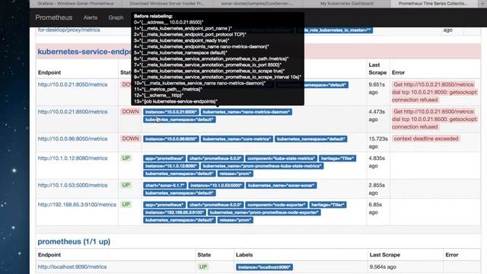Viewport: 487px width, 274px height.
Task: Open endpoint http://192.168.65.3:9100/metrics
Action: [77, 205]
